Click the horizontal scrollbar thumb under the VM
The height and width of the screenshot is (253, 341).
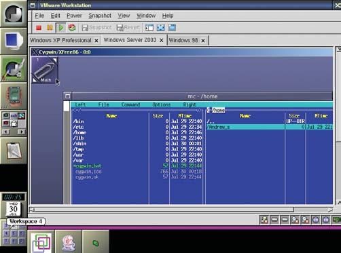point(164,210)
